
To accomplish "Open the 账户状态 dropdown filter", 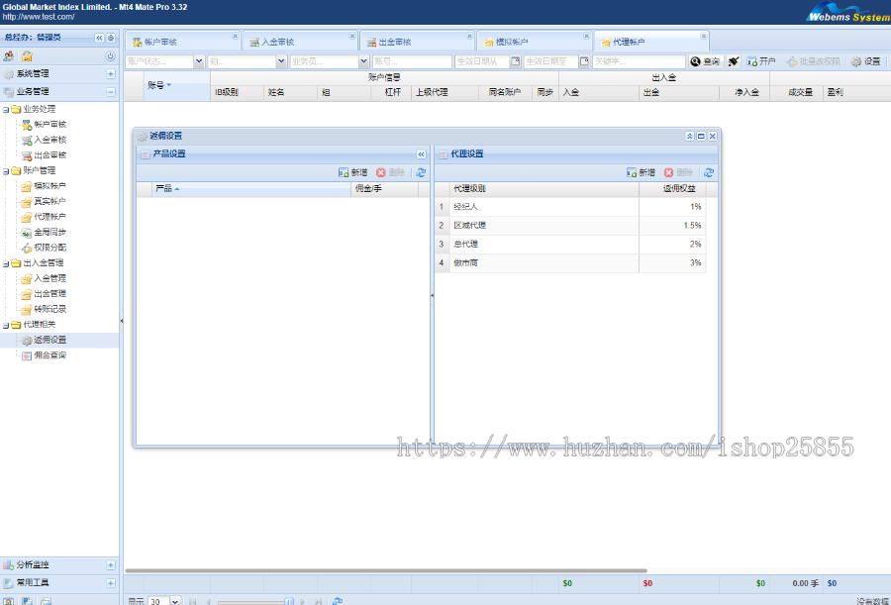I will click(x=199, y=61).
